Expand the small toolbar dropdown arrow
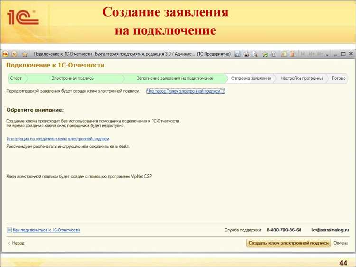Screen dimensions: 356x267 pos(327,55)
